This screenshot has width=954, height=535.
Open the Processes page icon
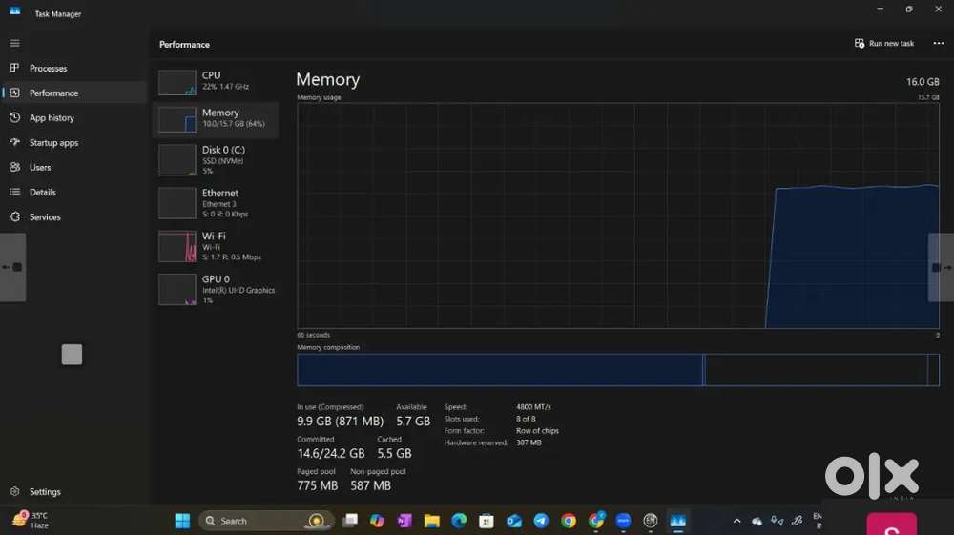(x=14, y=69)
